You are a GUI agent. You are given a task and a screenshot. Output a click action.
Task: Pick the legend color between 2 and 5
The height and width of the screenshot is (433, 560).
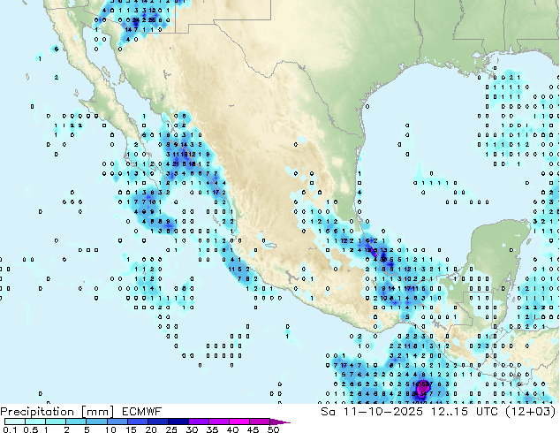[76, 422]
